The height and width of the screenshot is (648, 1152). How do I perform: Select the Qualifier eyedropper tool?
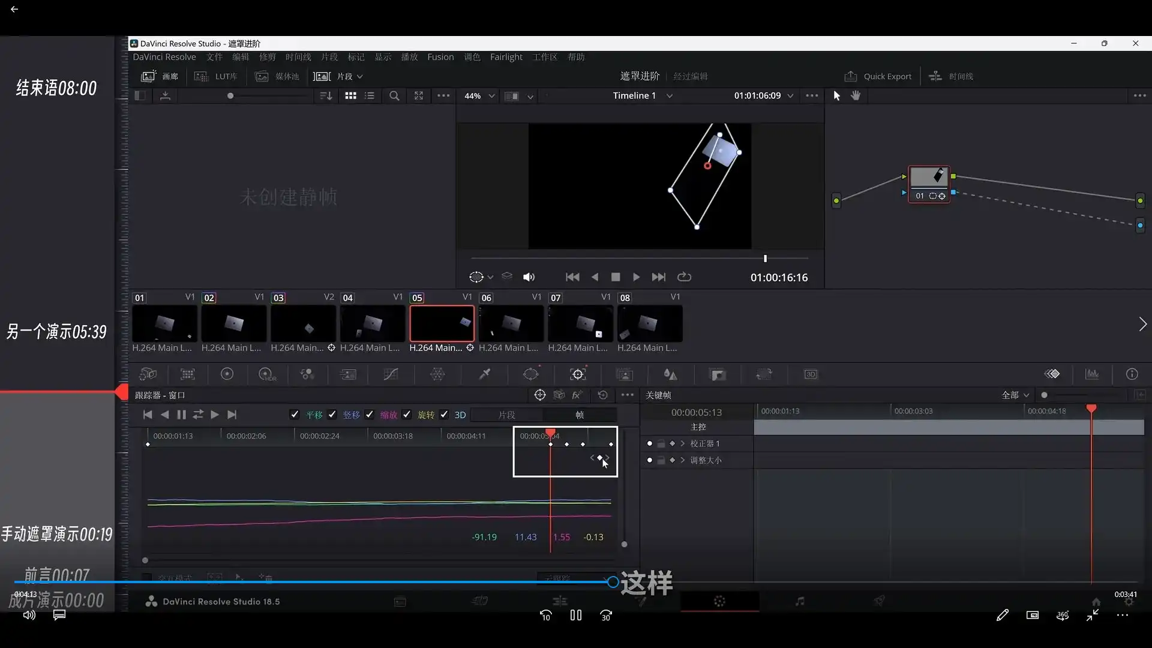pos(484,374)
